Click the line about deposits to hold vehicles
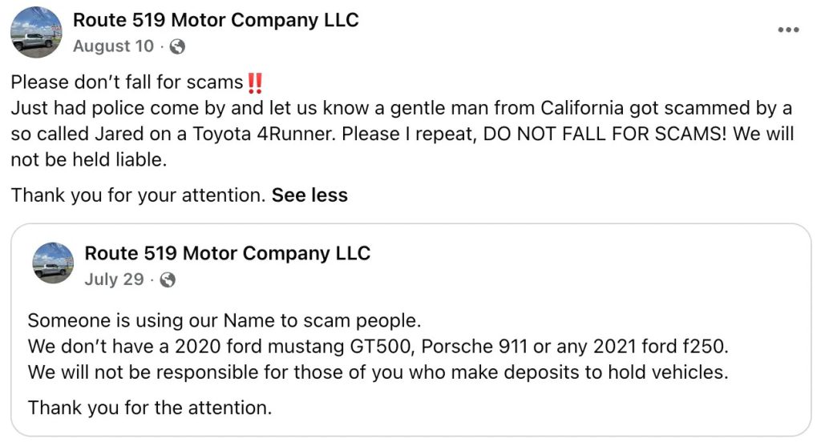 pos(378,372)
